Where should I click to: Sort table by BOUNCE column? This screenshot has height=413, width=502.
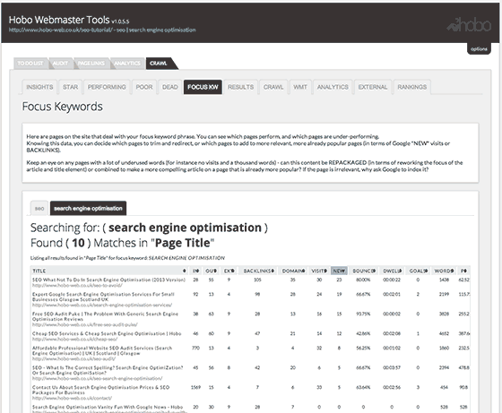pyautogui.click(x=364, y=271)
